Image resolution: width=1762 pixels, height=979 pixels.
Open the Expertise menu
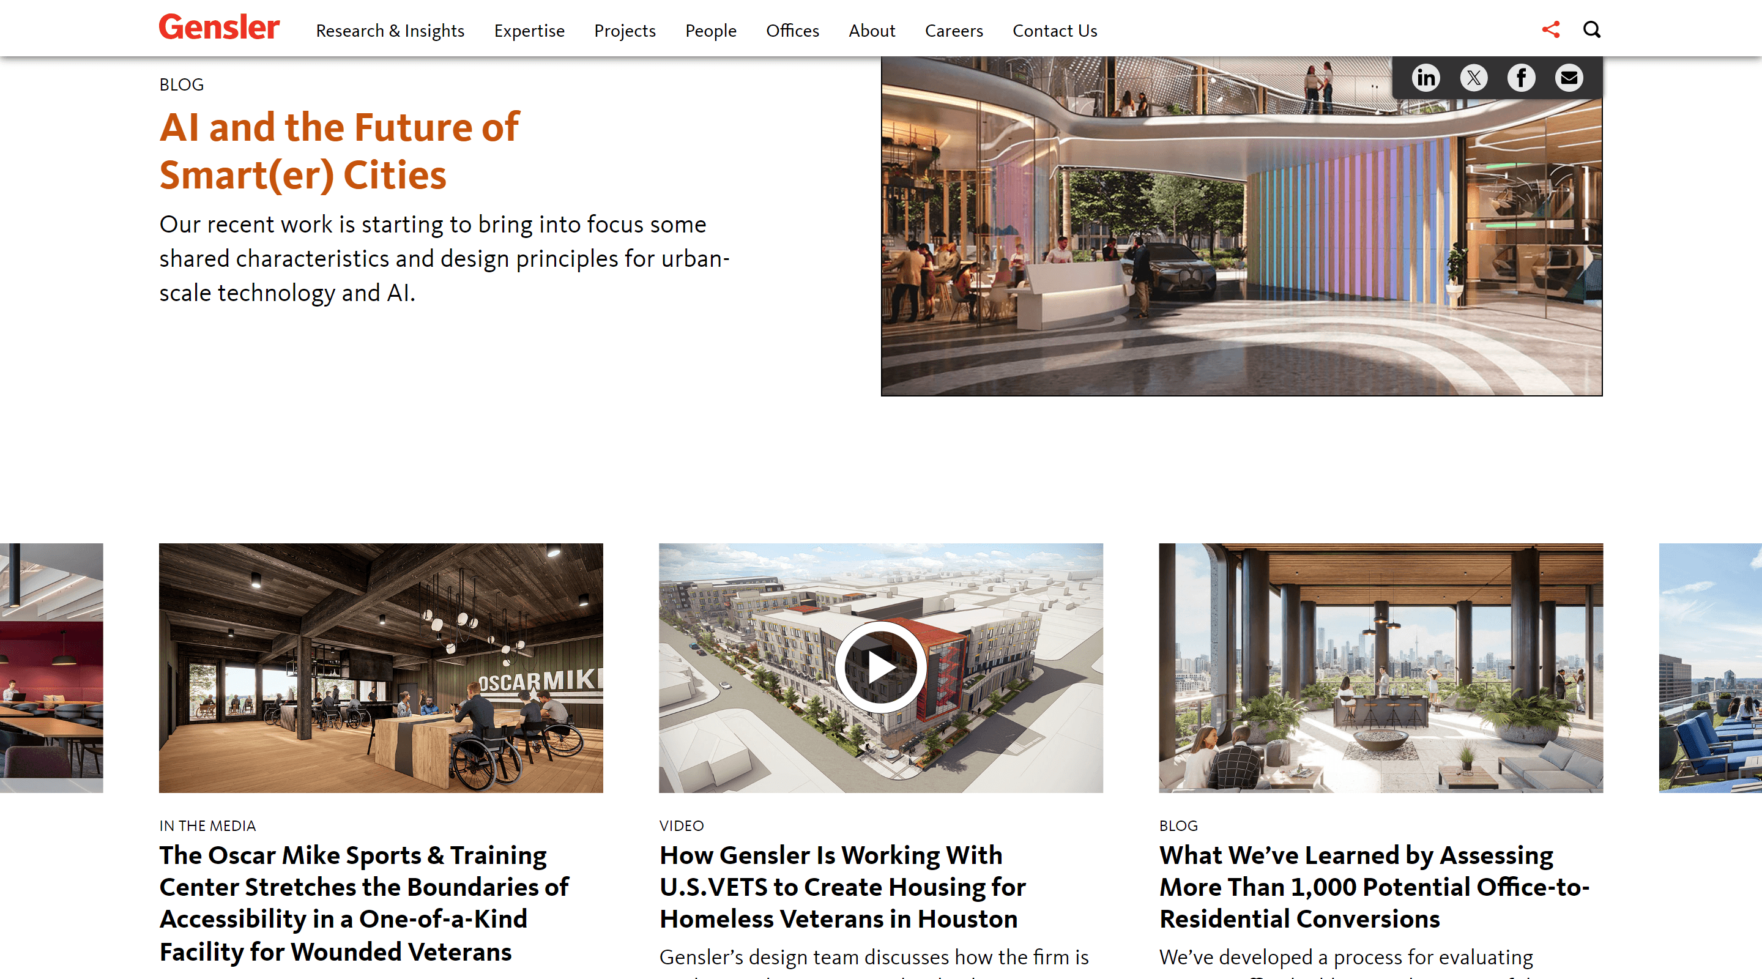[529, 31]
